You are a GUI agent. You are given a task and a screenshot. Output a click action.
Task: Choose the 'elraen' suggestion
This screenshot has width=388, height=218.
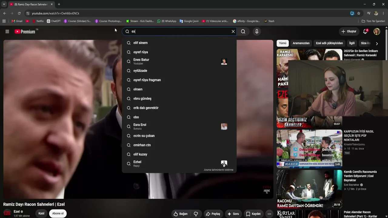pos(179,89)
